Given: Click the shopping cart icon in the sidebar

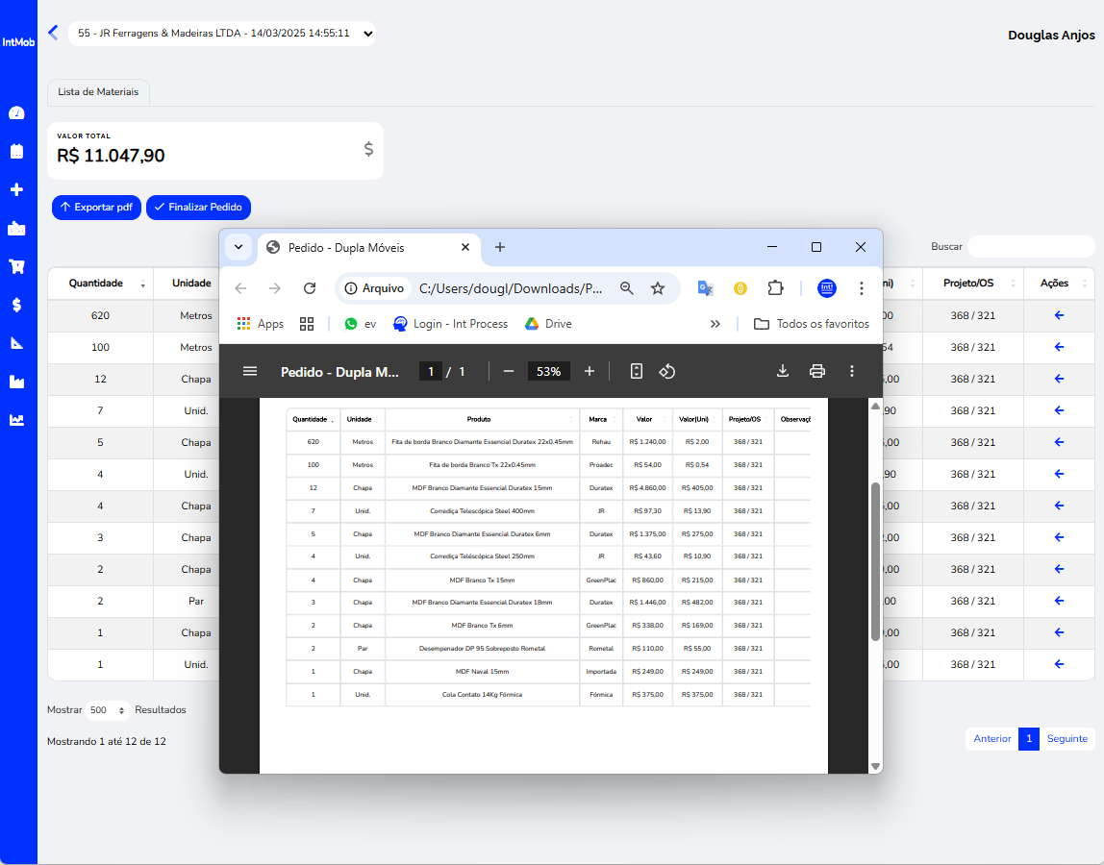Looking at the screenshot, I should 16,266.
